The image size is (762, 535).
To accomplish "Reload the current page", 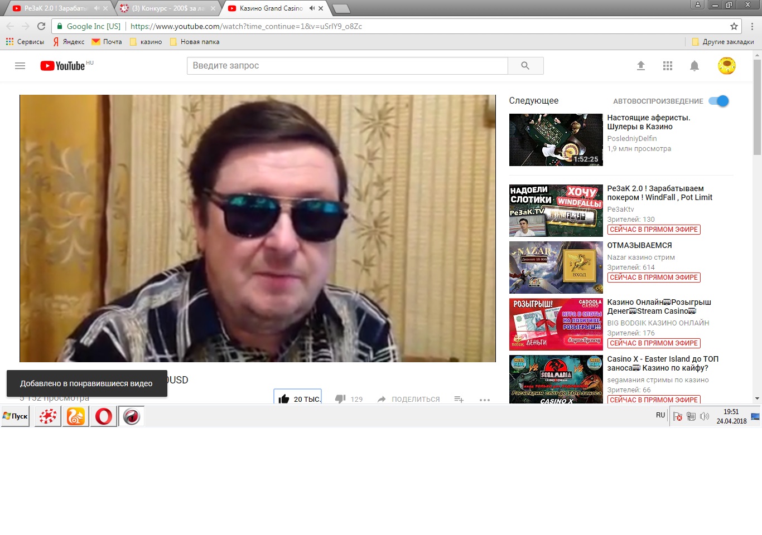I will click(41, 26).
